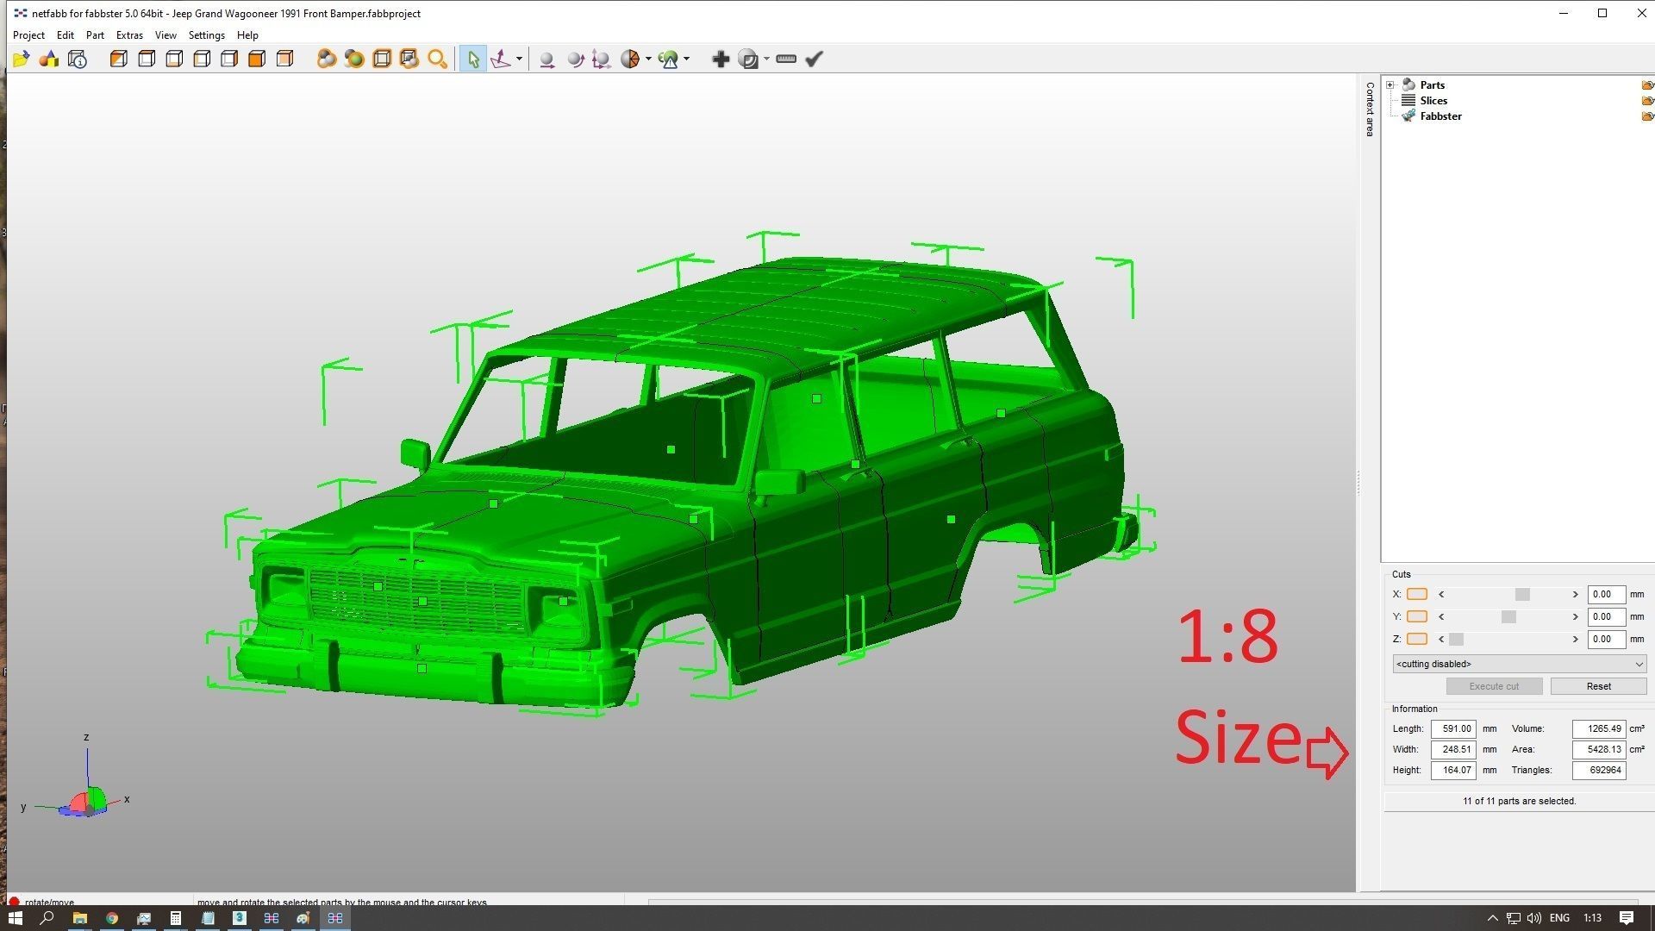The height and width of the screenshot is (931, 1655).
Task: Select the Fabbster tree item
Action: 1440,116
